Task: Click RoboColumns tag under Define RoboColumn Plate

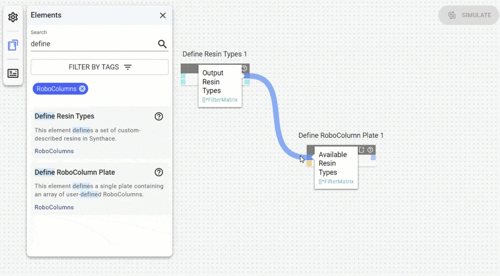Action: 54,207
